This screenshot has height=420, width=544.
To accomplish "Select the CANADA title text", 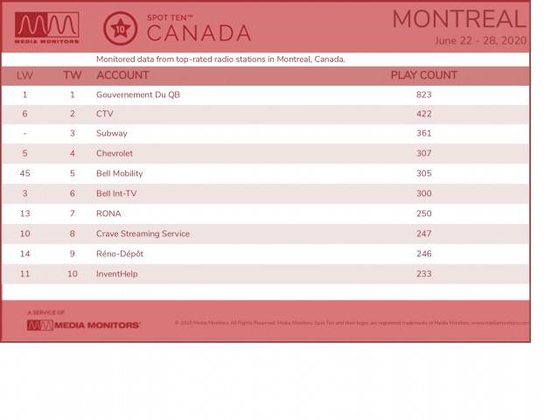I will point(199,33).
